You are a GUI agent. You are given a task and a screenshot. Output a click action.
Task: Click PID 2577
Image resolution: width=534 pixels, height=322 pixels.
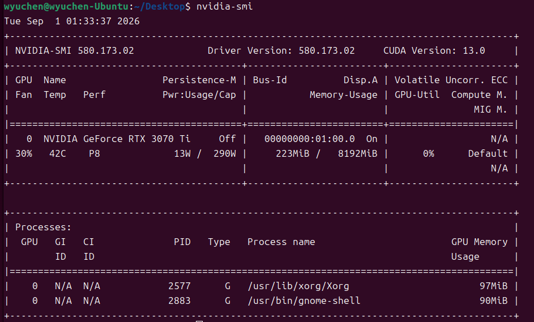coord(180,286)
